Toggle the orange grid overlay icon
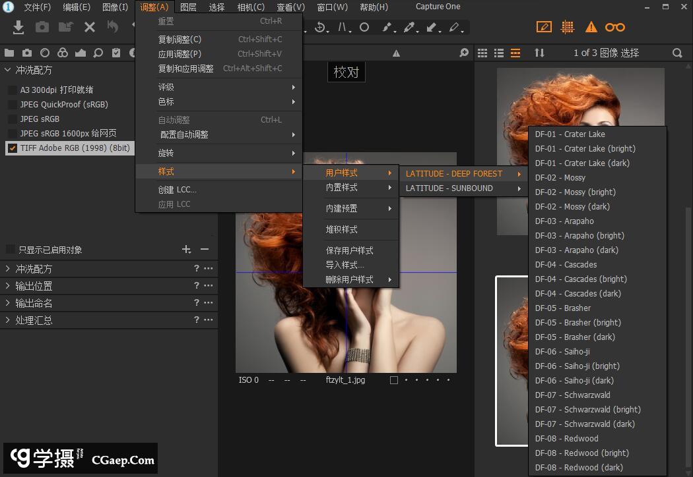 coord(567,27)
